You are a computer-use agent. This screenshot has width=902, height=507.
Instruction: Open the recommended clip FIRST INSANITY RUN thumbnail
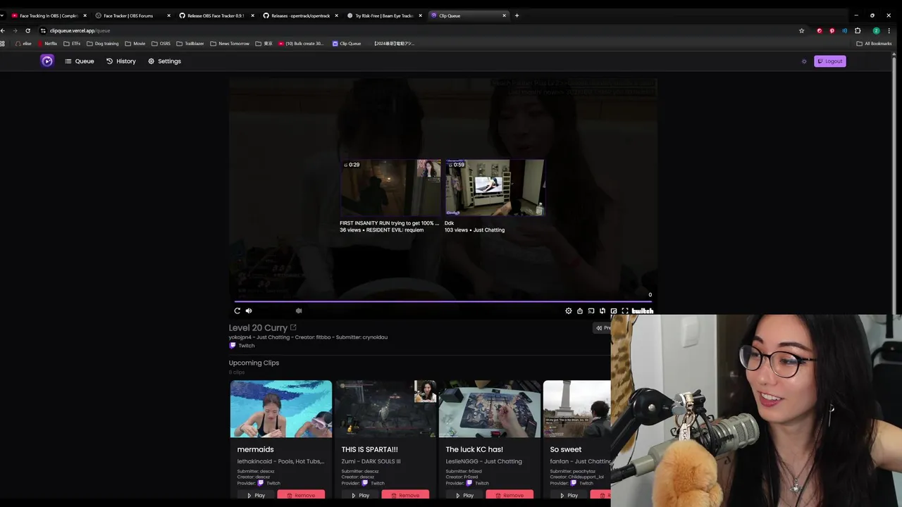tap(390, 187)
